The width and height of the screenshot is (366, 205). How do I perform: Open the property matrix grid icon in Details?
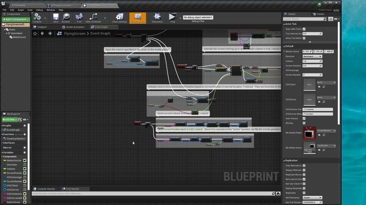(331, 19)
